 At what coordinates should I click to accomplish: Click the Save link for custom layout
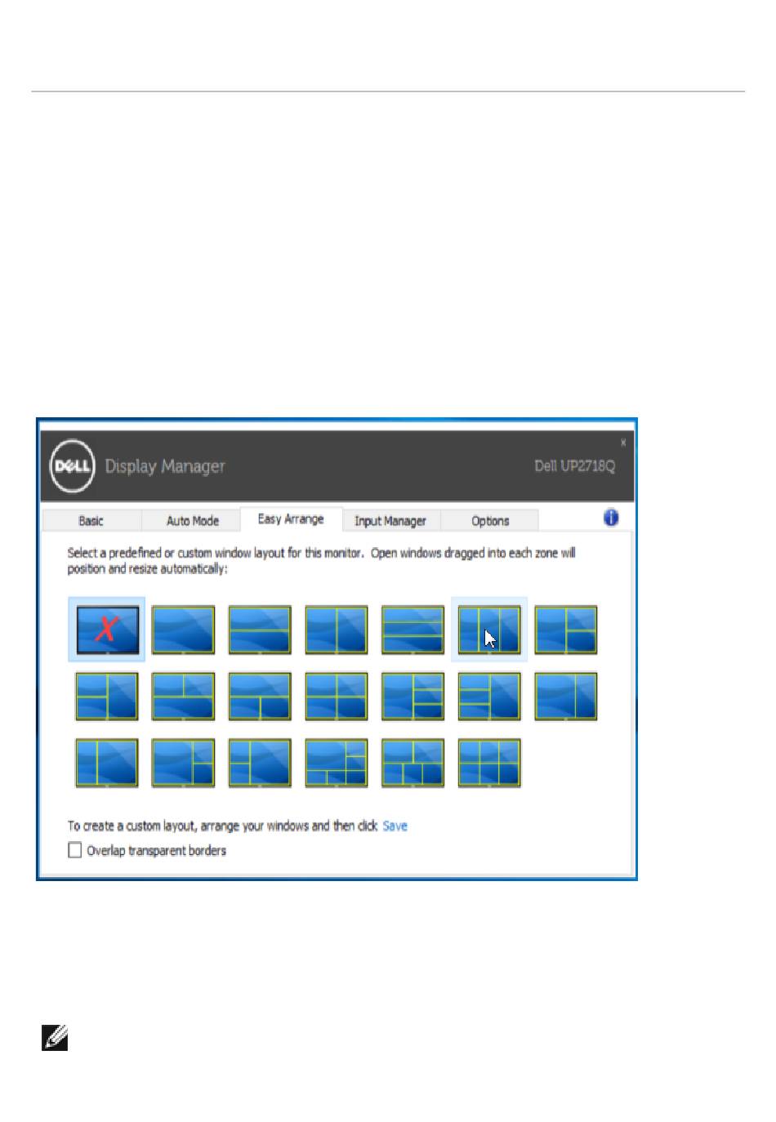pyautogui.click(x=395, y=826)
